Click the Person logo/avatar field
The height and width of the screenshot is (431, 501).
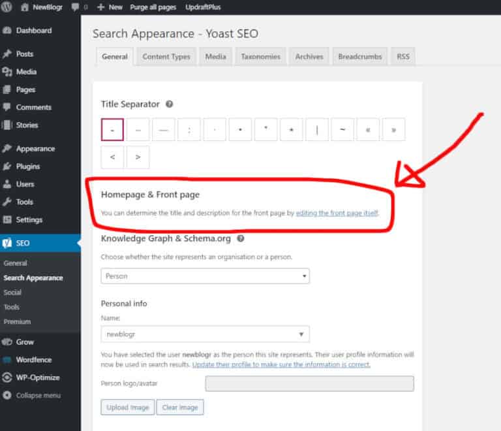pos(310,384)
